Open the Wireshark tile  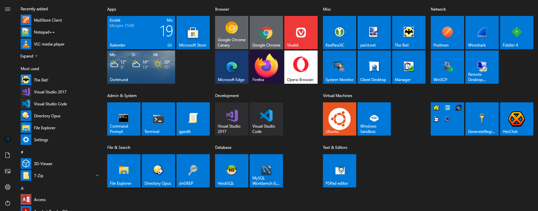click(482, 33)
